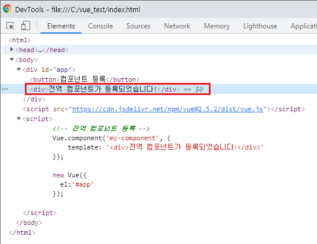Click the DevTools window title text

pos(78,9)
